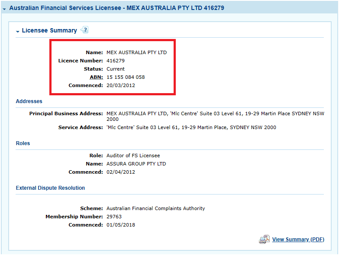Image resolution: width=339 pixels, height=256 pixels.
Task: Select the commenced date 20/03/2012
Action: 121,85
